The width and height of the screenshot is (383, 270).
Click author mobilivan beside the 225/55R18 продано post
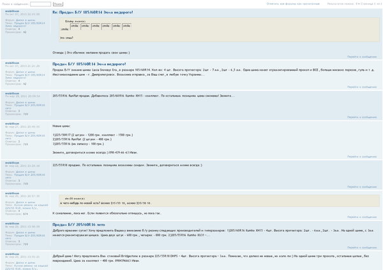pyautogui.click(x=12, y=162)
